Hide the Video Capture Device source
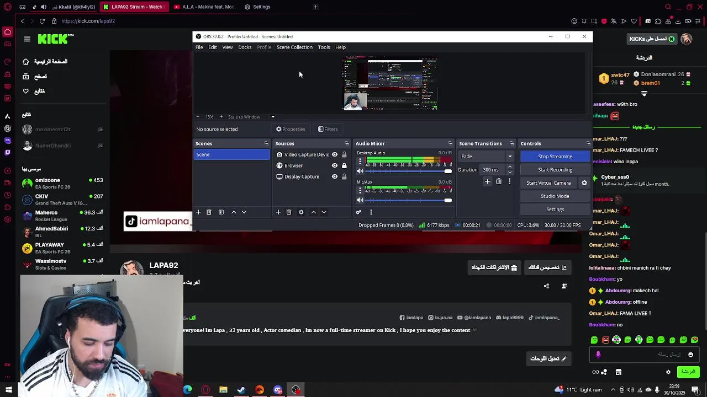Screen dimensions: 707x397 pyautogui.click(x=335, y=155)
